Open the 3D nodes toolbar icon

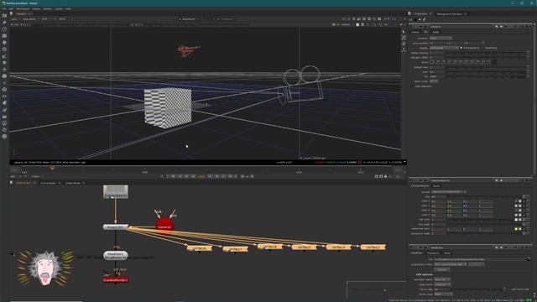4,76
